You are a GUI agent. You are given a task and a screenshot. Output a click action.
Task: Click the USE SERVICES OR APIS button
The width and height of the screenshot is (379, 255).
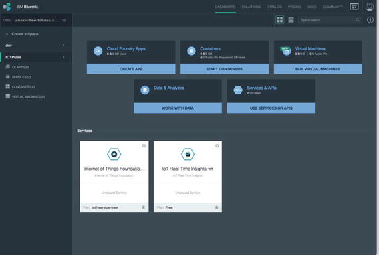(x=271, y=108)
